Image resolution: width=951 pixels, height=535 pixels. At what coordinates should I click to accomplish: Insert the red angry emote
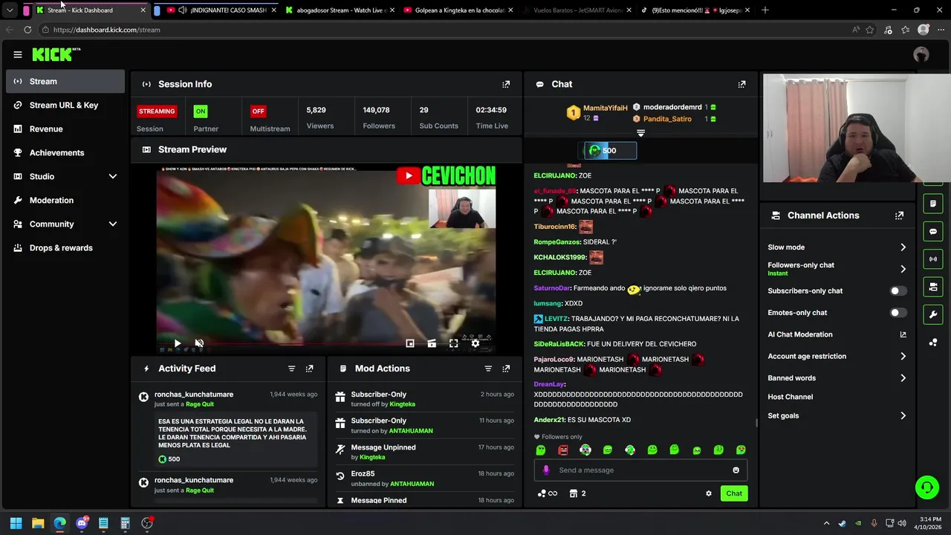click(563, 450)
